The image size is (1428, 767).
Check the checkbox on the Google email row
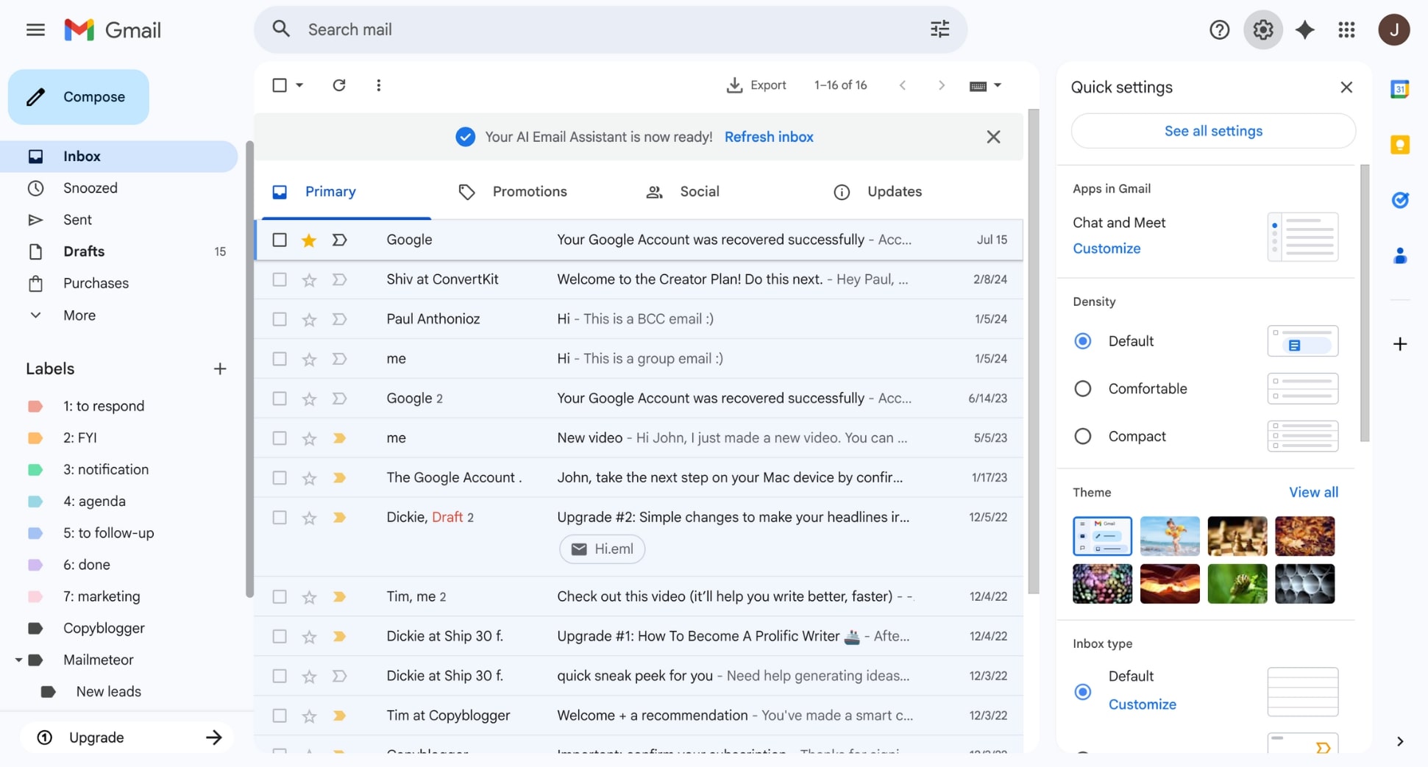point(279,240)
